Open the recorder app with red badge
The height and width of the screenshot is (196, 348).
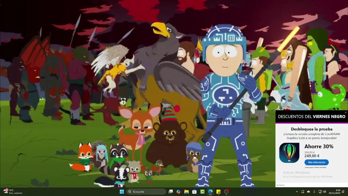[x=226, y=192]
